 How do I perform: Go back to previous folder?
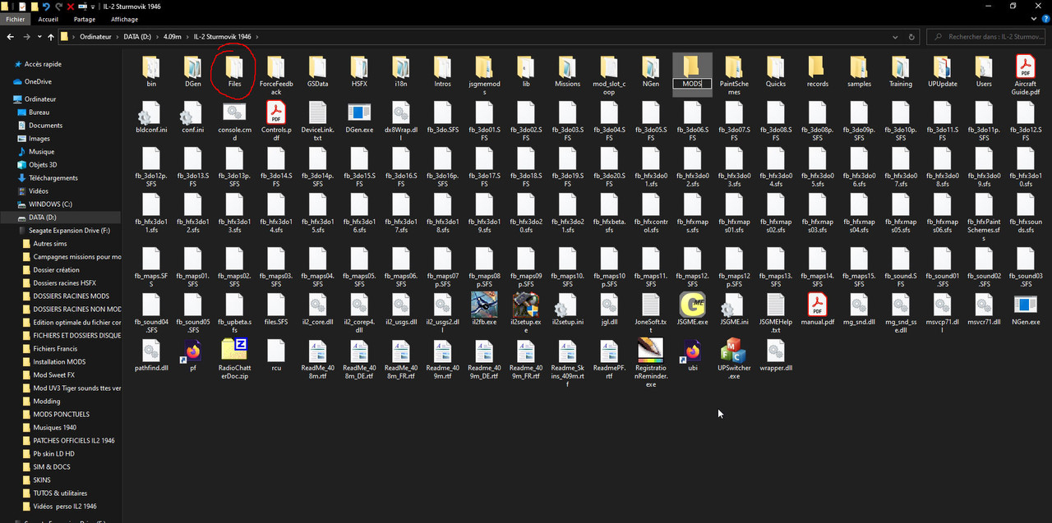[11, 37]
